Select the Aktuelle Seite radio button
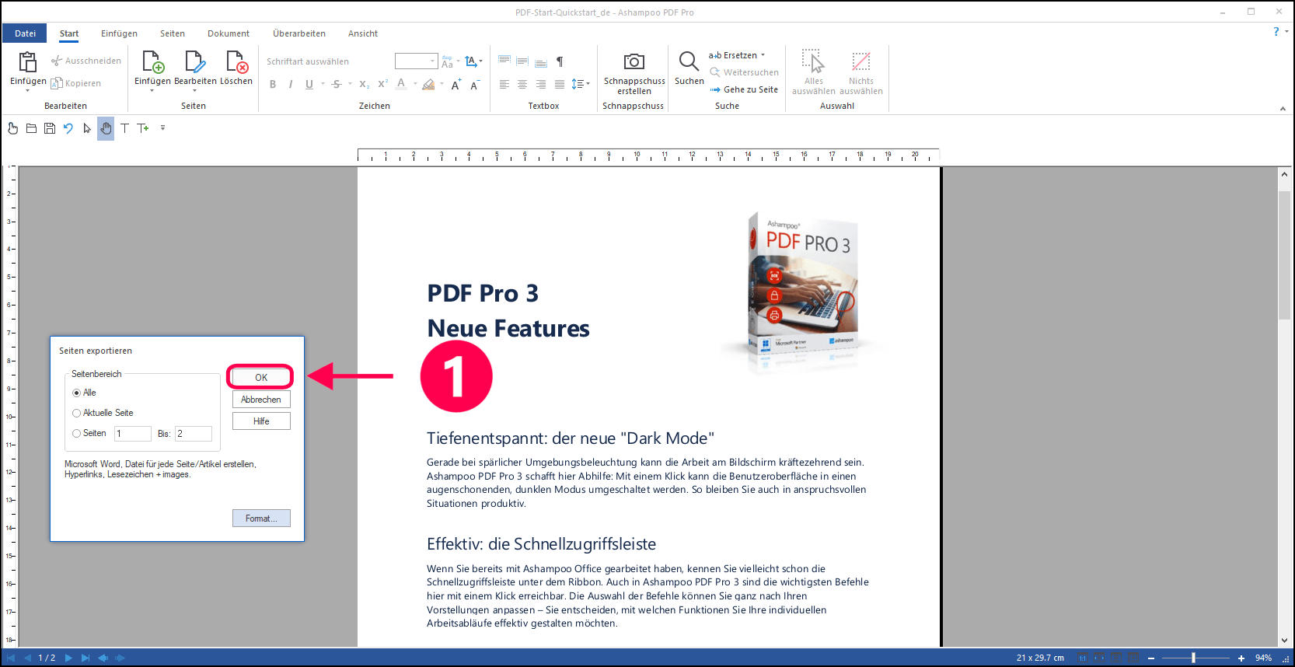Image resolution: width=1295 pixels, height=667 pixels. point(77,413)
